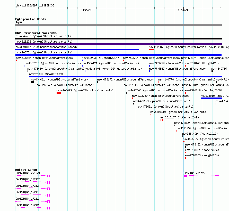Open the nsv4104410 variant label
The width and height of the screenshot is (229, 211).
(179, 112)
